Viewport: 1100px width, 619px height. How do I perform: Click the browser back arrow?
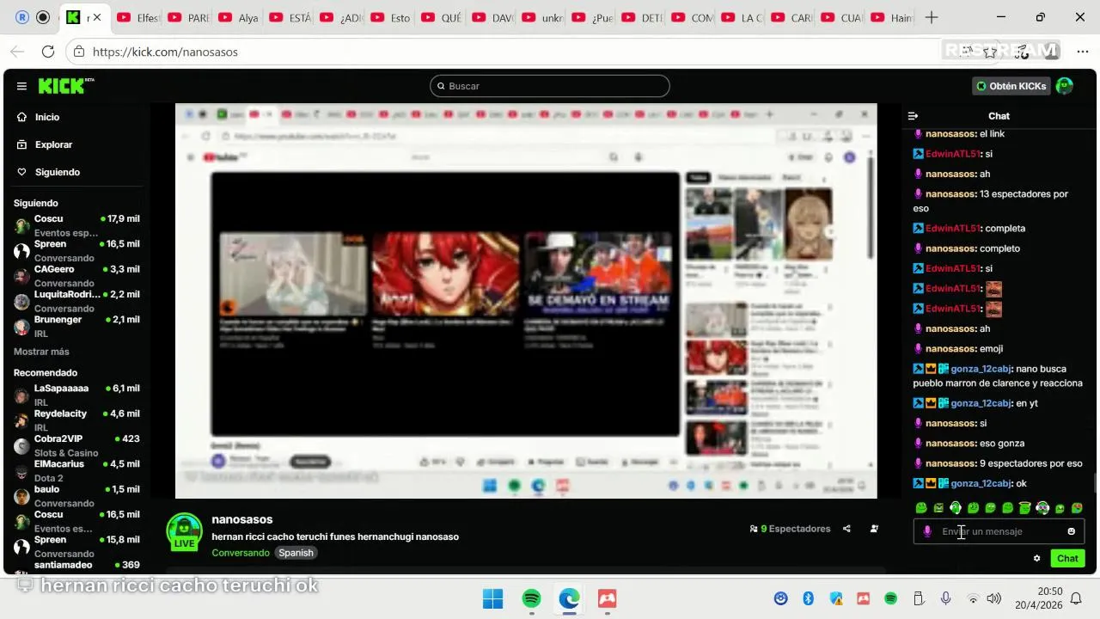coord(18,52)
